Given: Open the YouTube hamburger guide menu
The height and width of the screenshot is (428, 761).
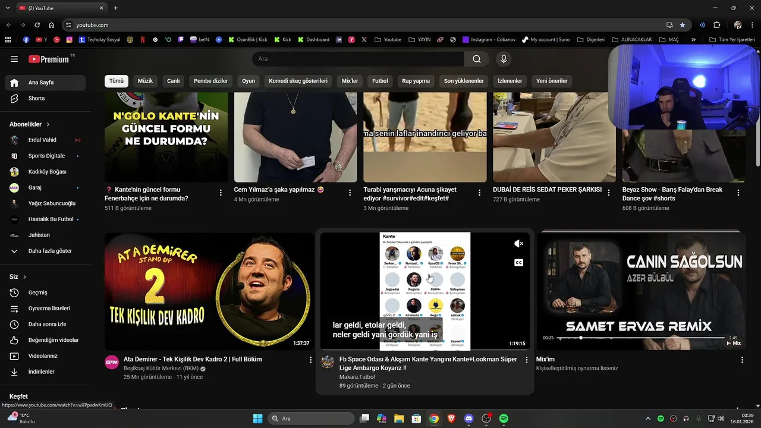Looking at the screenshot, I should tap(14, 59).
